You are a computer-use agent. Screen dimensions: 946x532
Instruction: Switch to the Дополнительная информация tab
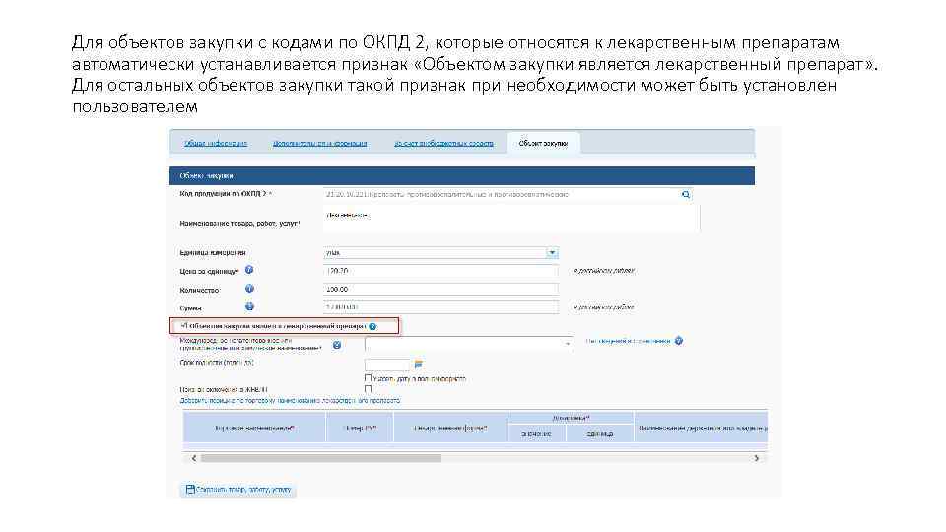[319, 144]
